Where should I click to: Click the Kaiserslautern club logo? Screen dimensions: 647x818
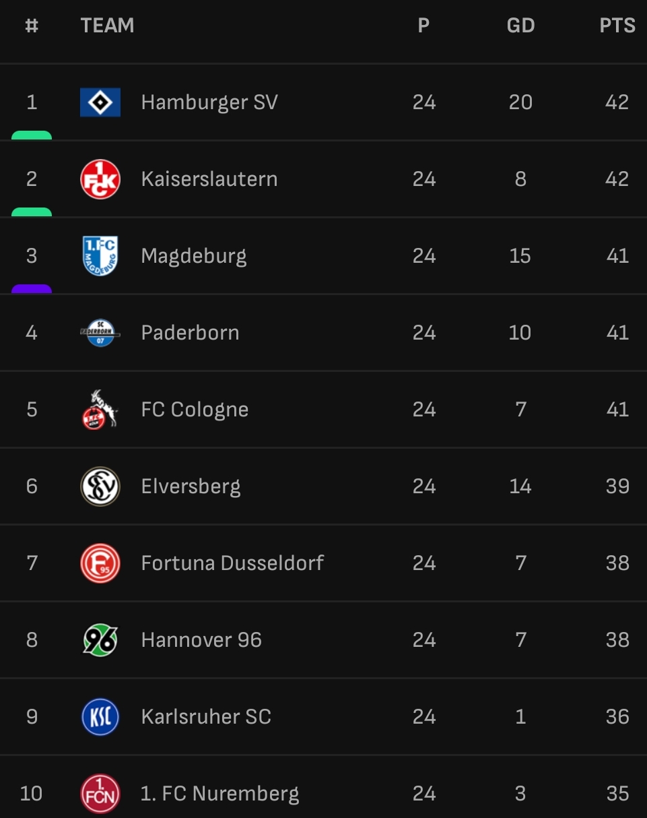click(x=100, y=179)
